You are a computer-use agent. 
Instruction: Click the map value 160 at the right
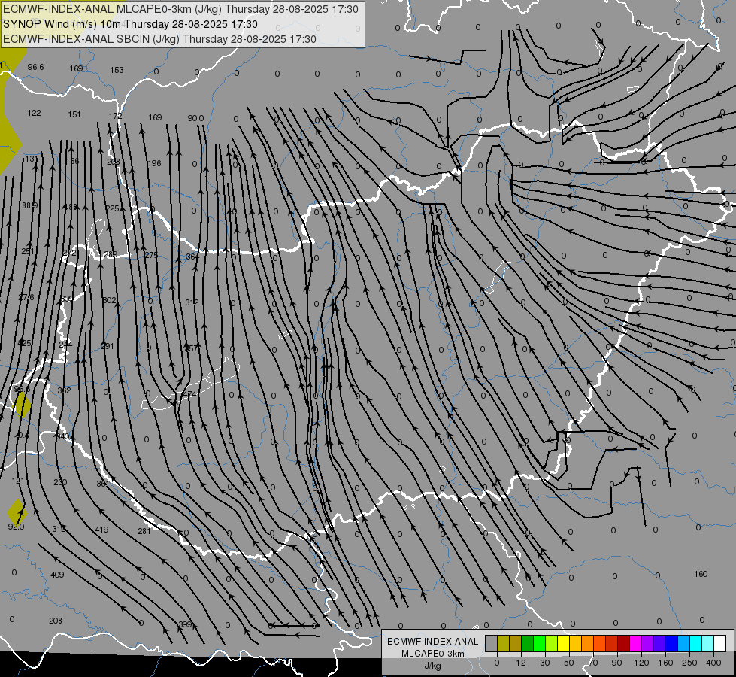click(701, 574)
